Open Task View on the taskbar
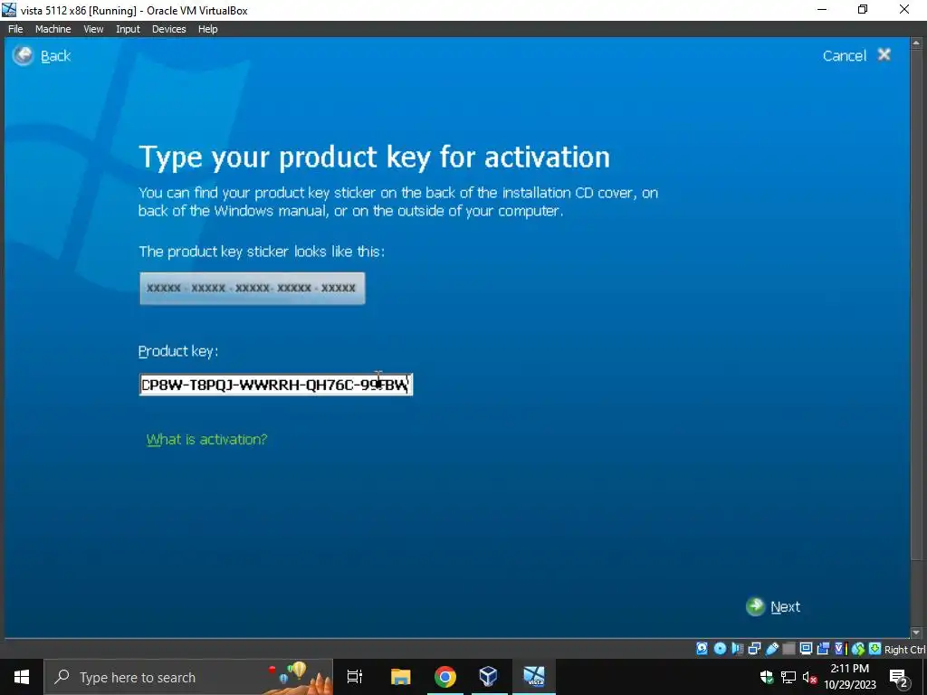This screenshot has width=927, height=695. [x=355, y=677]
